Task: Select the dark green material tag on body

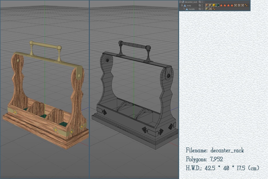Action: pyautogui.click(x=217, y=5)
